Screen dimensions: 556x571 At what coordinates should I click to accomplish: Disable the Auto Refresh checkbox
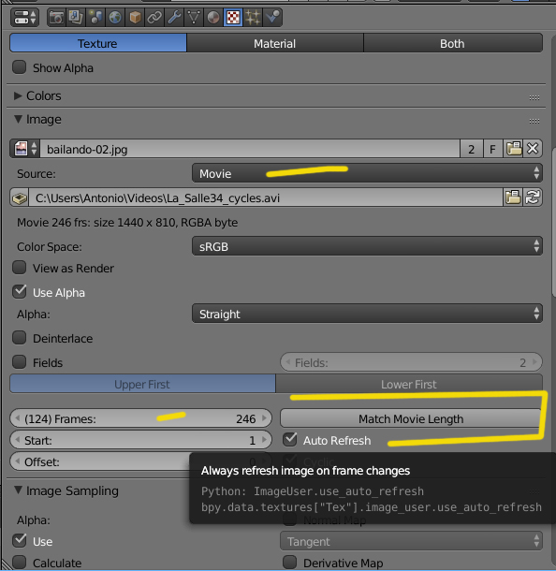(290, 440)
